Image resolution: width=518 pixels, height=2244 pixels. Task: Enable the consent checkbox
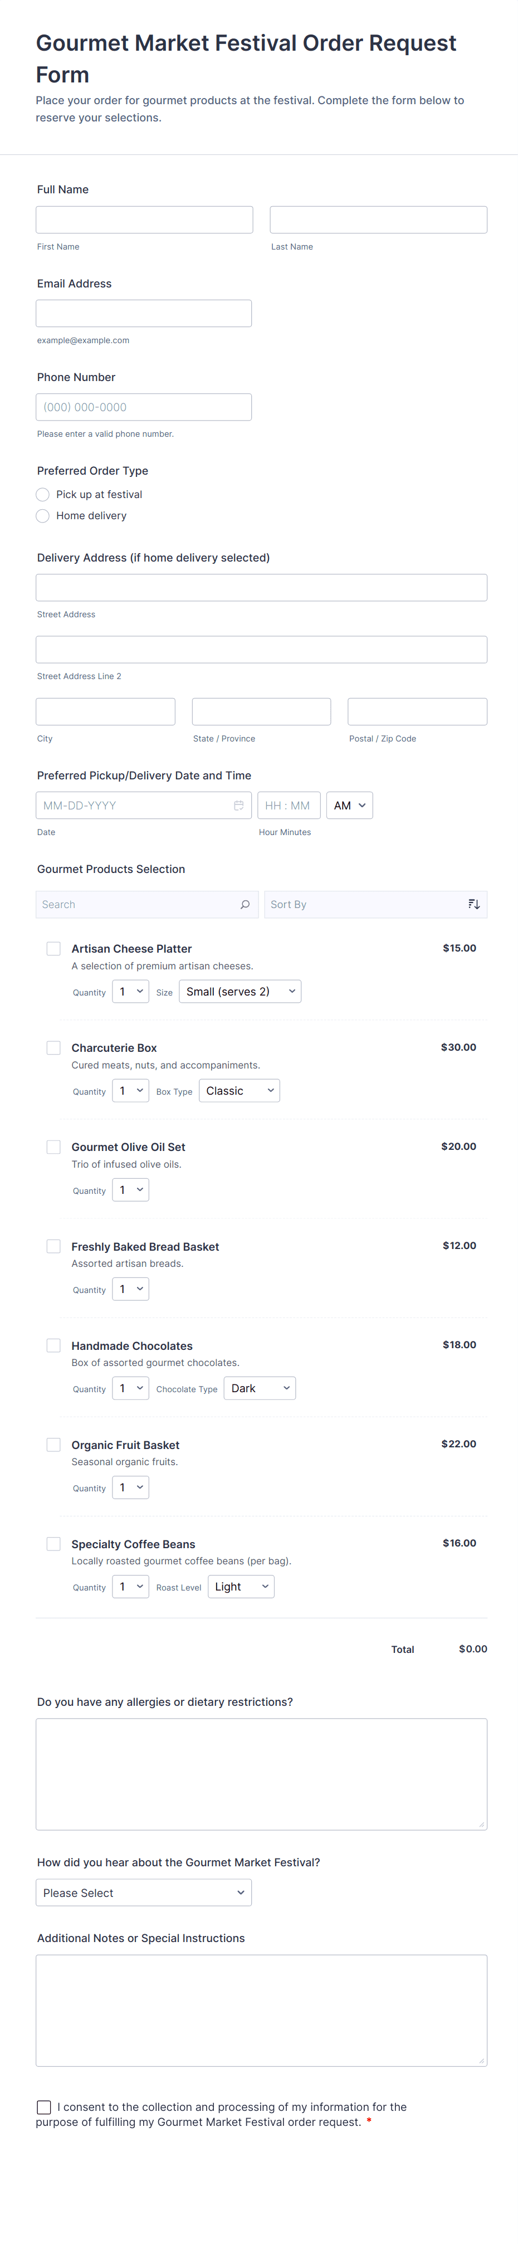(43, 2106)
